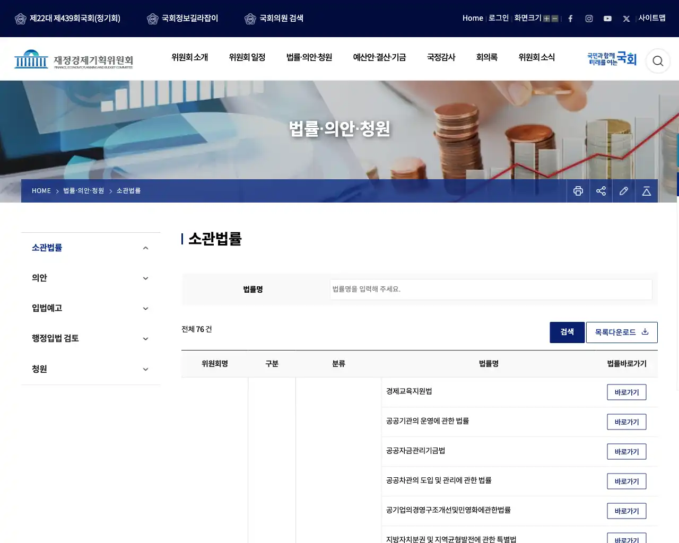Open the YouTube icon in top bar
Viewport: 679px width, 543px height.
[x=607, y=19]
